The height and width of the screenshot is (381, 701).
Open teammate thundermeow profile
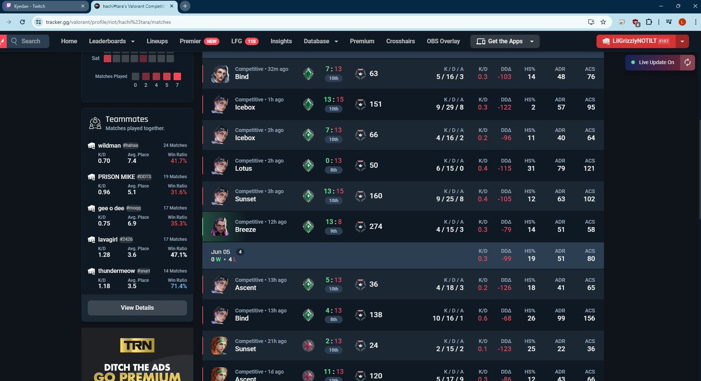pyautogui.click(x=117, y=271)
